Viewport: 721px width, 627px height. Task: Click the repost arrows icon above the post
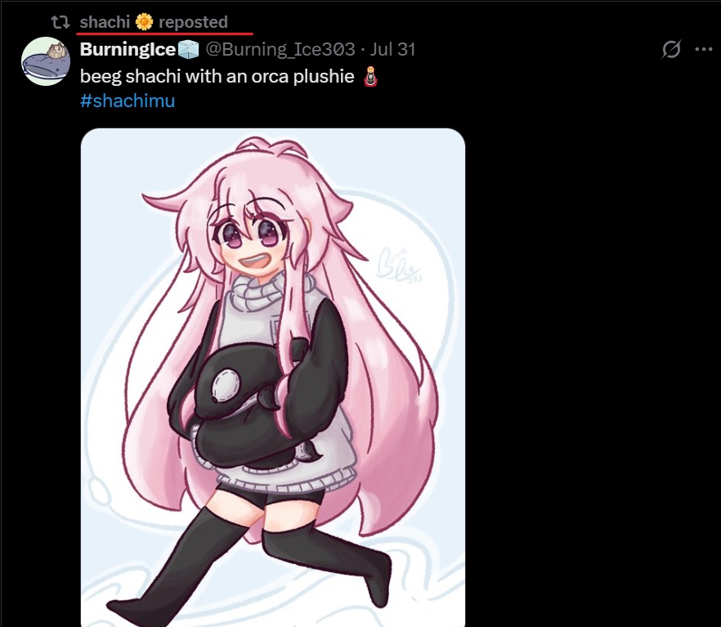[x=60, y=21]
